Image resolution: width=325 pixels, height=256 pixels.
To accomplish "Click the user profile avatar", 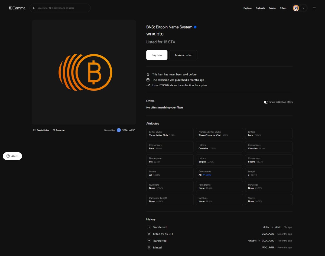I will coord(296,8).
